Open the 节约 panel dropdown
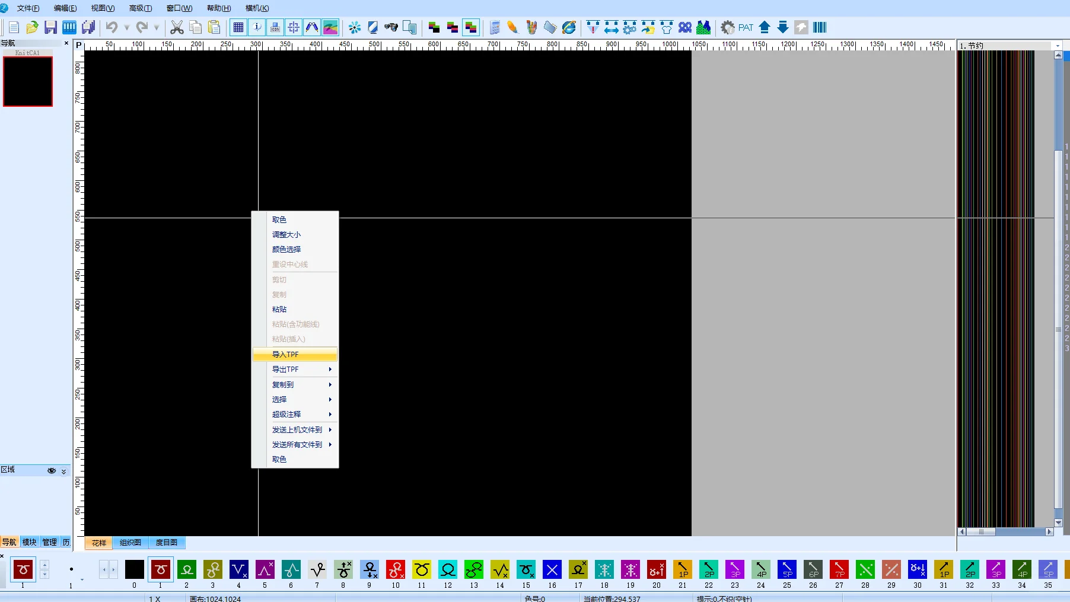The height and width of the screenshot is (602, 1070). coord(1058,46)
